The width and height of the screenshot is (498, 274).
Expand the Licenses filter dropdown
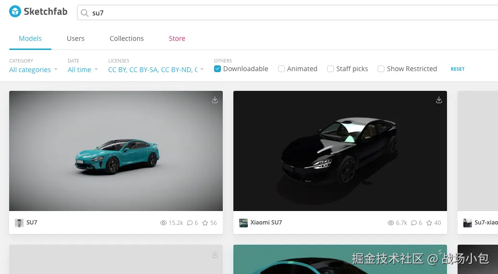click(156, 69)
